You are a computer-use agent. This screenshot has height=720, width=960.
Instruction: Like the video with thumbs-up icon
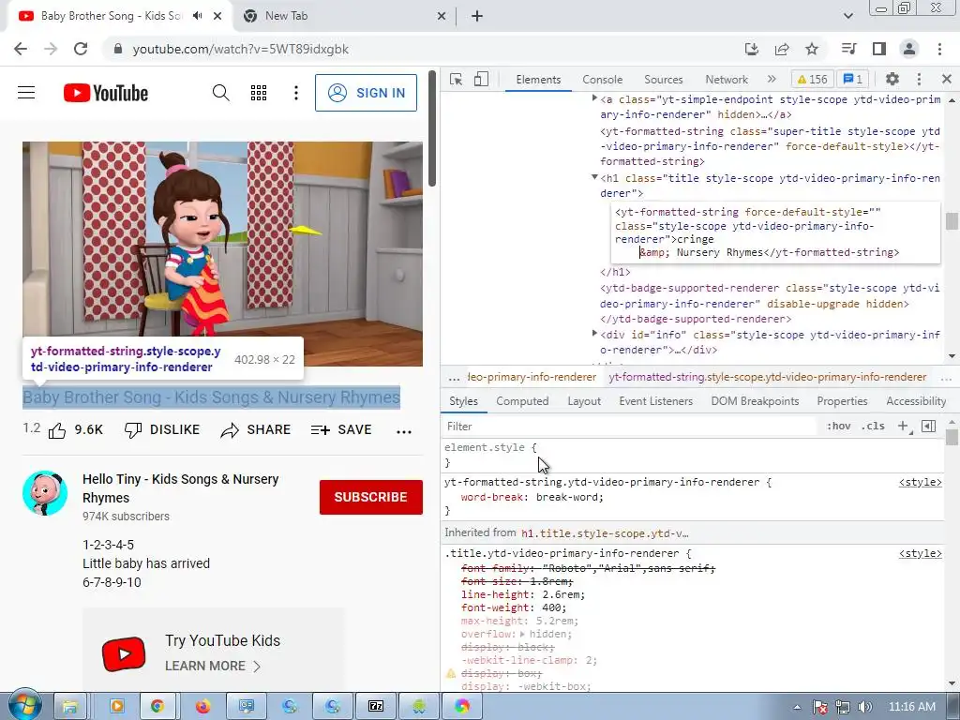[x=57, y=431]
